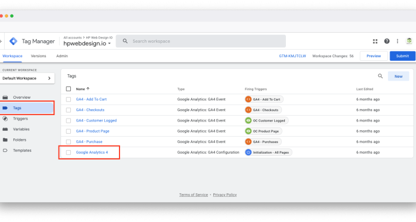416x222 pixels.
Task: Click the GA4 - Add To Cart trigger chip label
Action: click(x=267, y=99)
